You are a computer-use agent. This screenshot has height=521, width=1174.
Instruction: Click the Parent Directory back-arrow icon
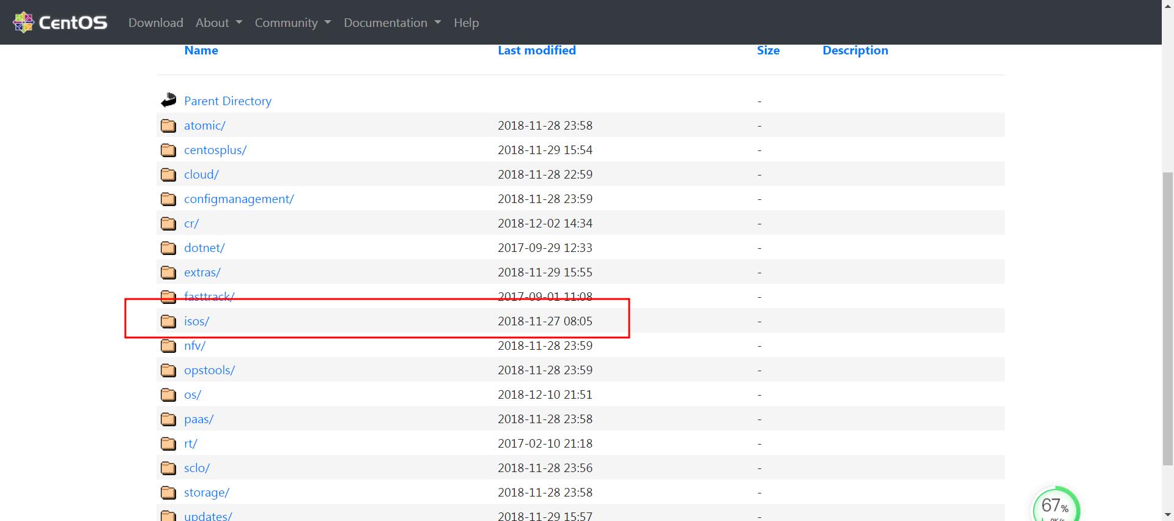(x=168, y=100)
